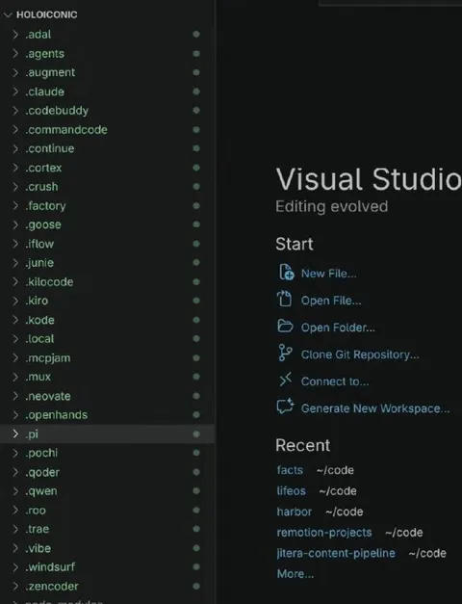The image size is (462, 604).
Task: Select the .junie folder name
Action: (39, 263)
